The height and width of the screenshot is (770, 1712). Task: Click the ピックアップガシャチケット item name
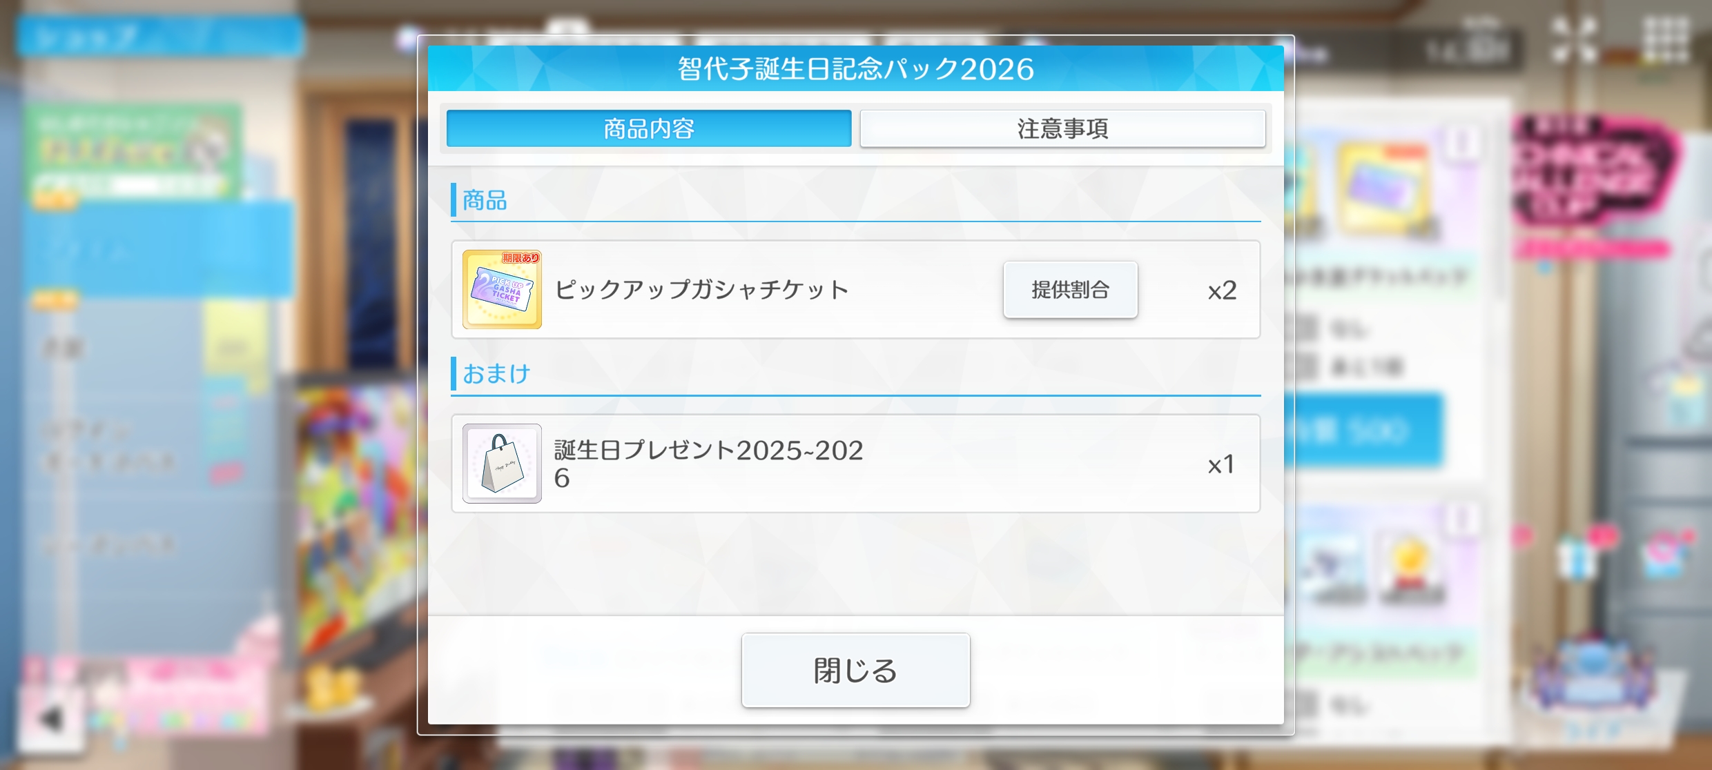702,290
